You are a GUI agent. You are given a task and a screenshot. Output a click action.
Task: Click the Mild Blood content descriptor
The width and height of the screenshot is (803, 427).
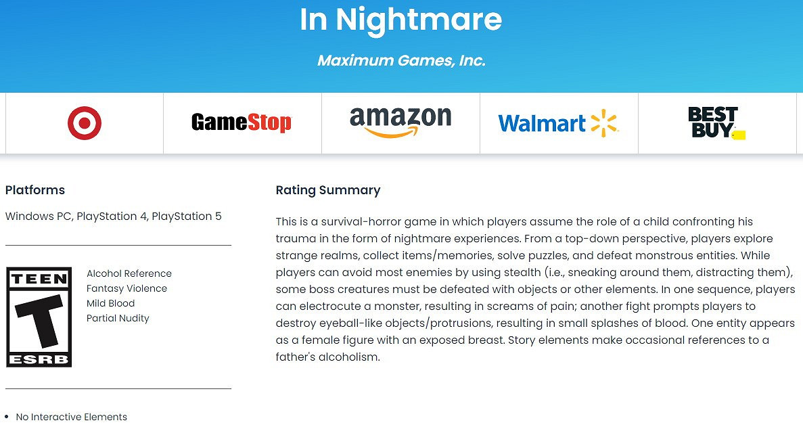pos(111,303)
